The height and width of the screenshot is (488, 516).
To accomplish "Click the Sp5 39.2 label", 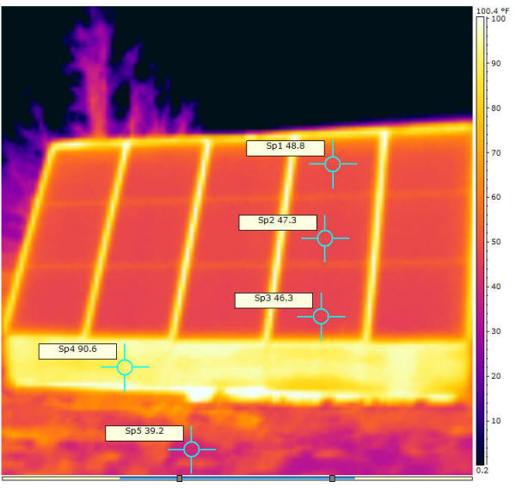I will coord(144,433).
